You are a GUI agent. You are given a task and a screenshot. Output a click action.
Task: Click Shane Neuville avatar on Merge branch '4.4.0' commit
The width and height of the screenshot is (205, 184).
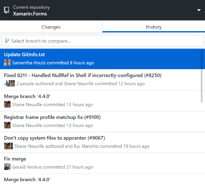click(x=7, y=104)
